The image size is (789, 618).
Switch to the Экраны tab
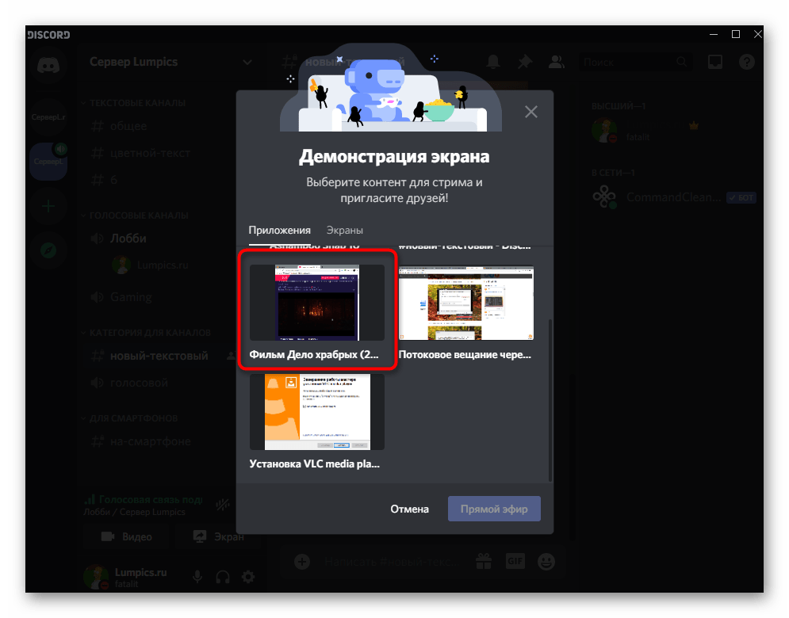click(344, 231)
